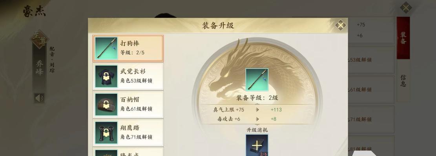Viewport: 436px width, 156px height.
Task: Click the partially visible 降龙戒 entry
Action: click(x=128, y=152)
